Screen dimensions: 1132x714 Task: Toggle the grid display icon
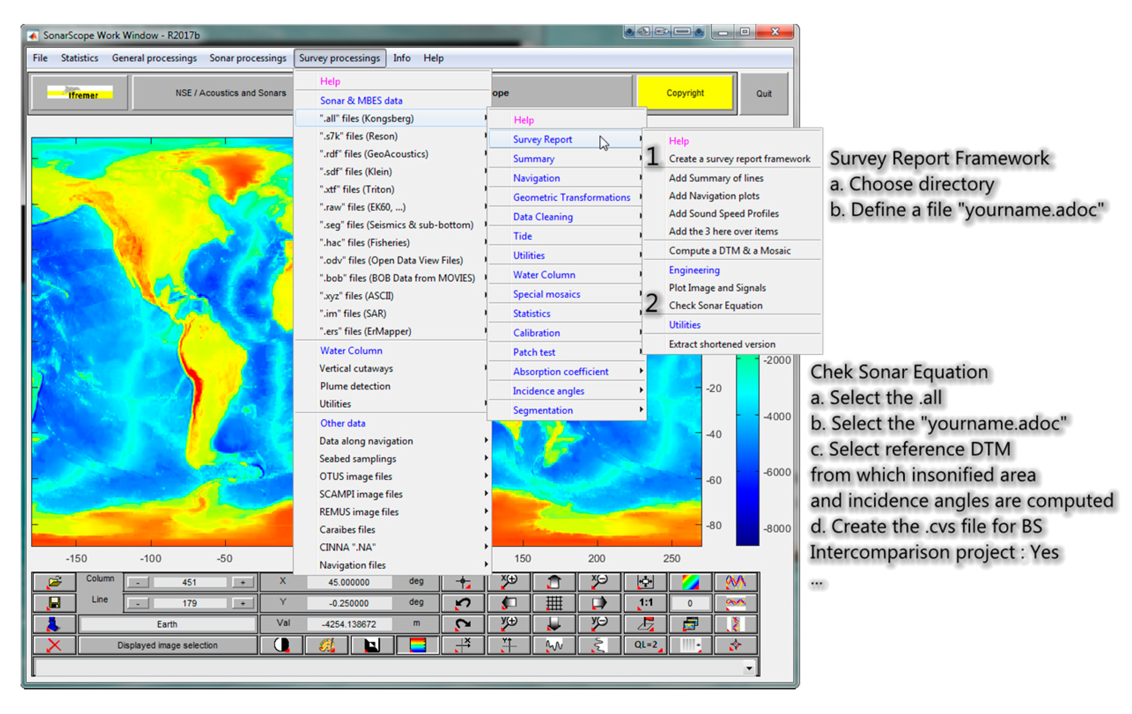[x=554, y=603]
